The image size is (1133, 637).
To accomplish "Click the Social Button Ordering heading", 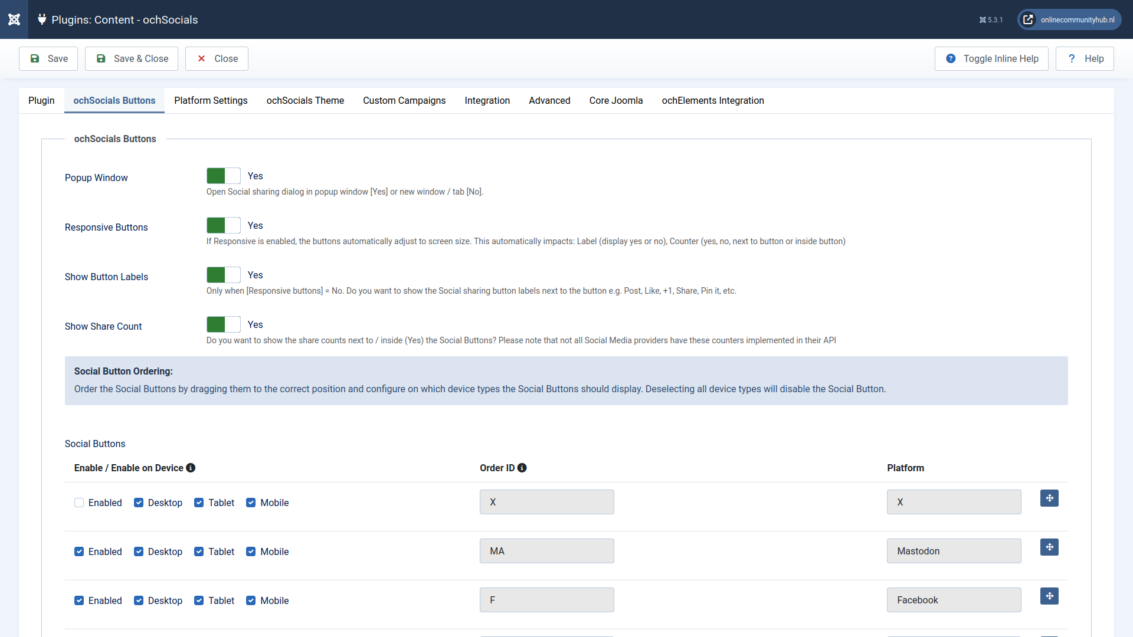I will (123, 371).
